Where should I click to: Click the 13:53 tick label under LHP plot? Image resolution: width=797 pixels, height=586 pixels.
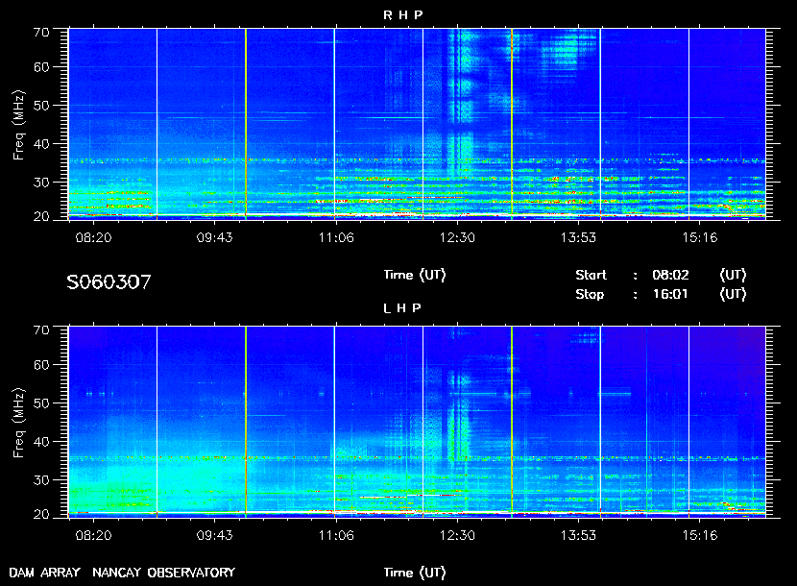click(x=578, y=536)
